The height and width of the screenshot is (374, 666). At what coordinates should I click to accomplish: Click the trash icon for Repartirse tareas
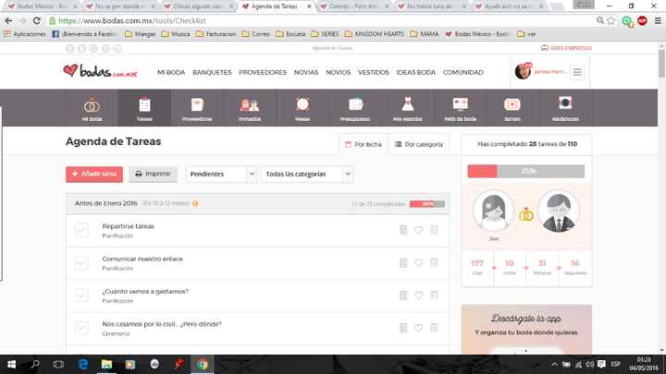(x=434, y=230)
